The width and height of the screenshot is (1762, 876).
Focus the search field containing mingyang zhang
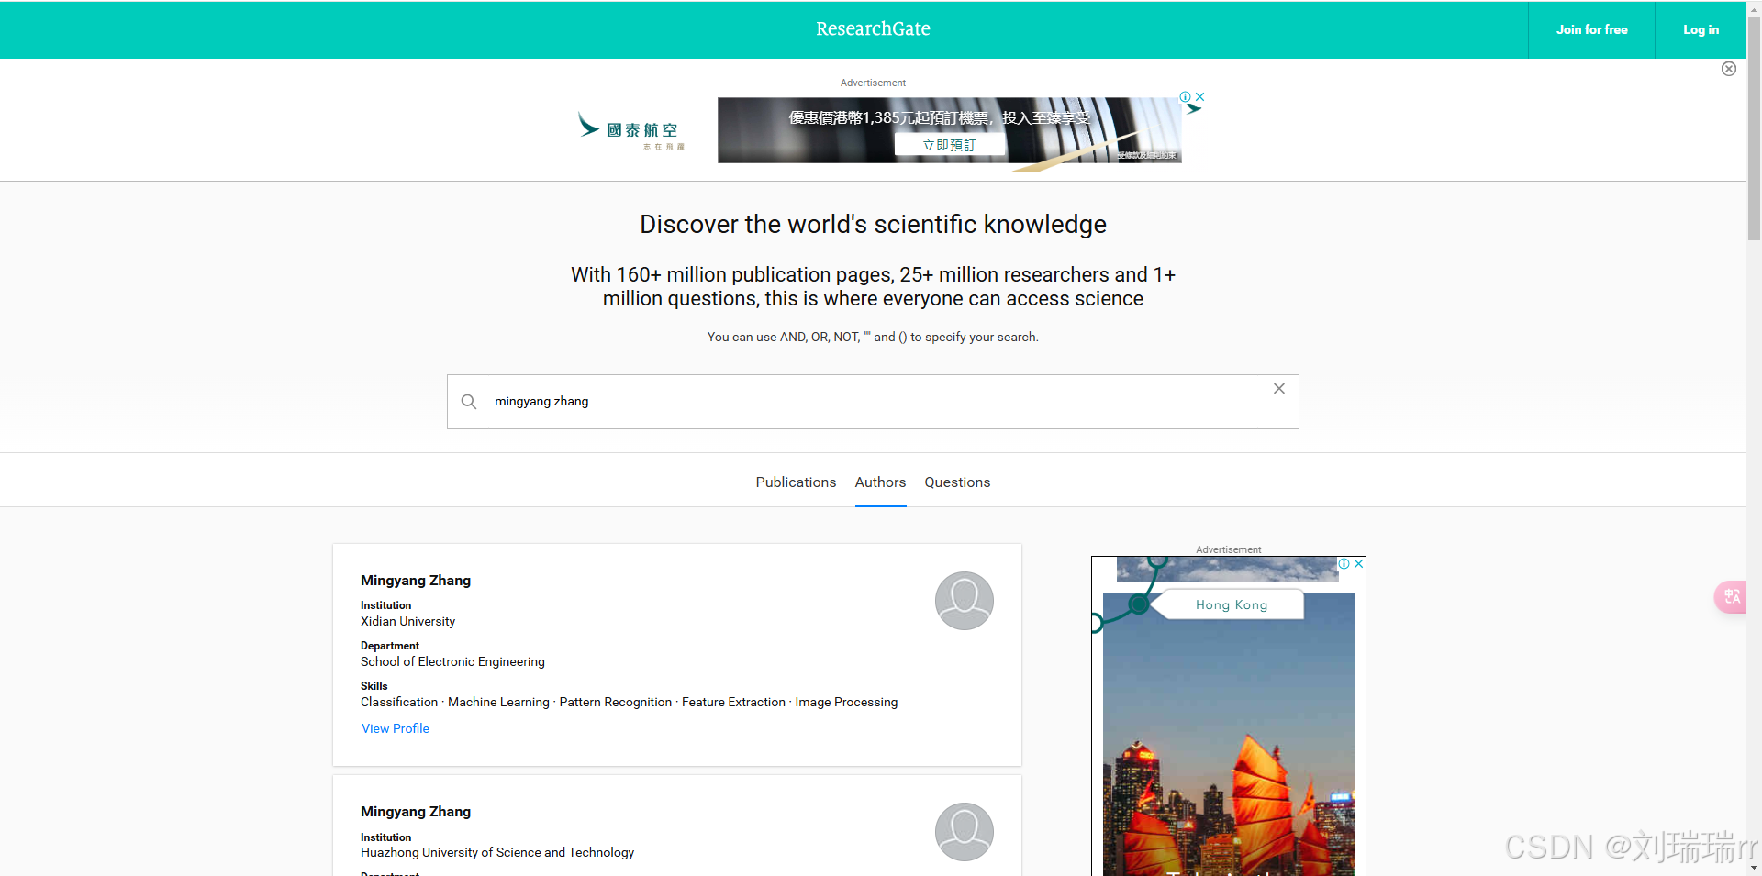click(x=873, y=402)
